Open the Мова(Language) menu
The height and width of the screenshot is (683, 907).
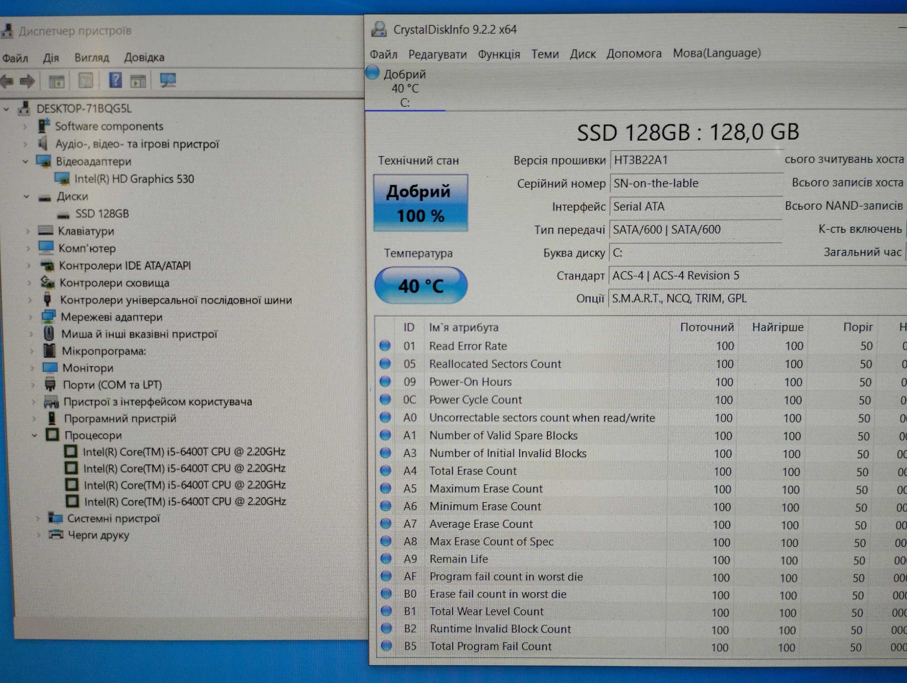[717, 53]
